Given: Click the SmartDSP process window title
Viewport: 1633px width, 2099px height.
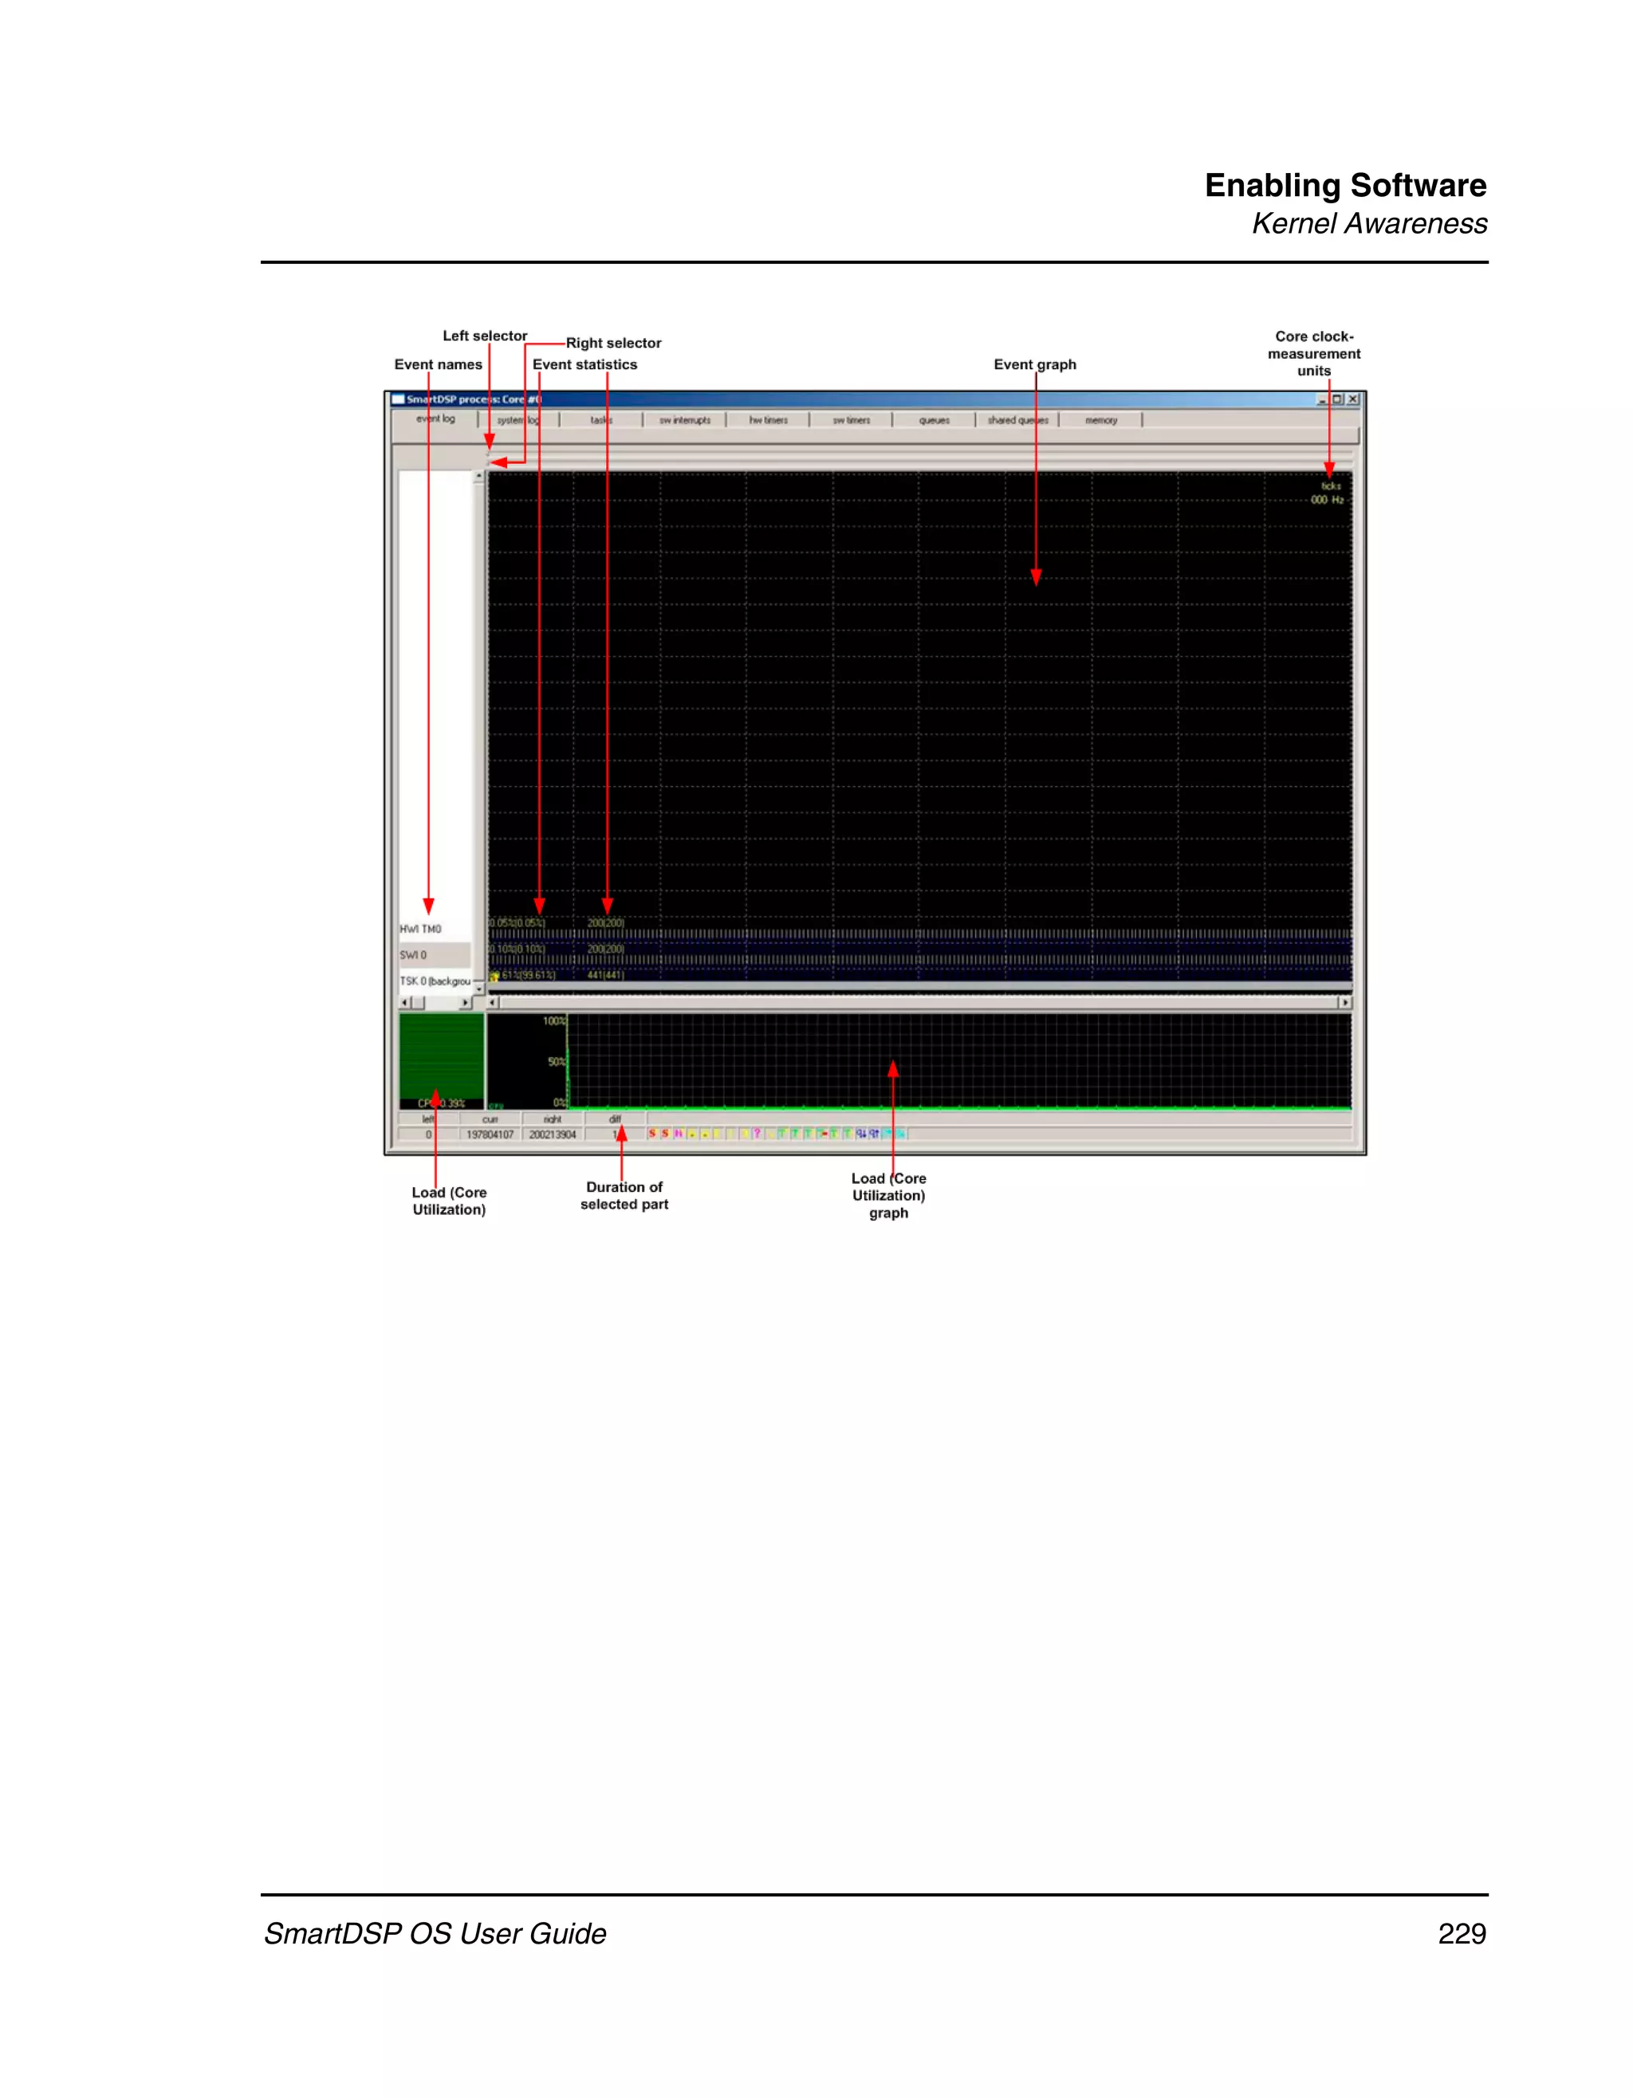Looking at the screenshot, I should [x=474, y=399].
